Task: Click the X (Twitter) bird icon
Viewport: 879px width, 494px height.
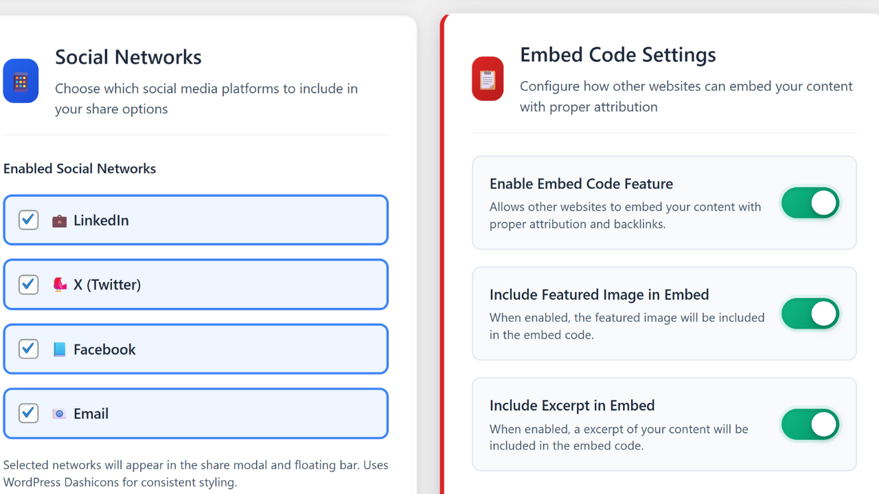Action: 60,285
